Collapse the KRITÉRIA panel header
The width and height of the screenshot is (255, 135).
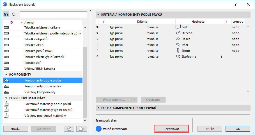(x=98, y=15)
